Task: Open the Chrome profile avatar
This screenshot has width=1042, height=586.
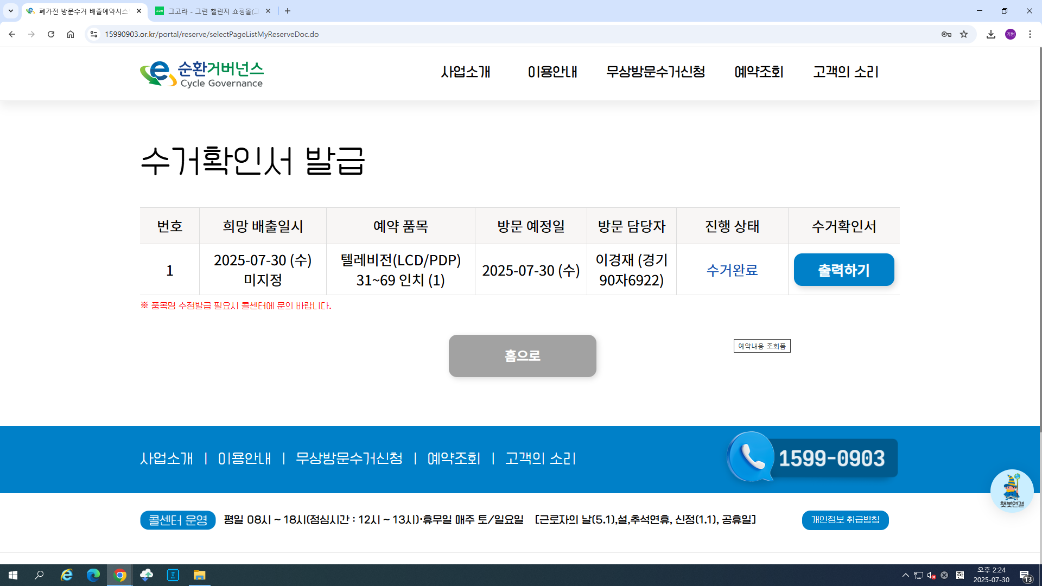Action: pos(1011,34)
